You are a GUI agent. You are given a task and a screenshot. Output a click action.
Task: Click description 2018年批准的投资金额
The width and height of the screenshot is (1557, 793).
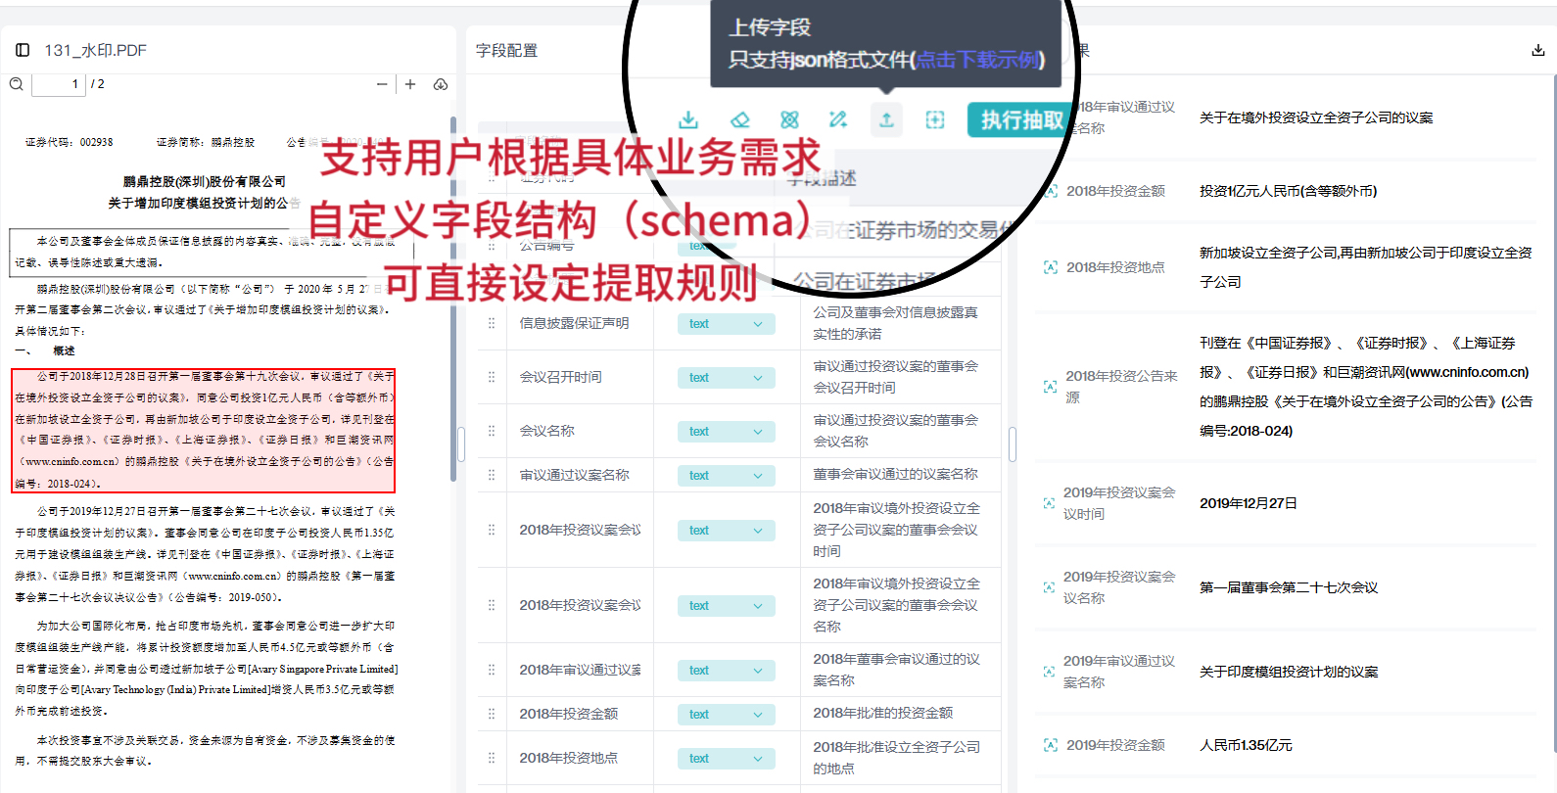click(883, 713)
